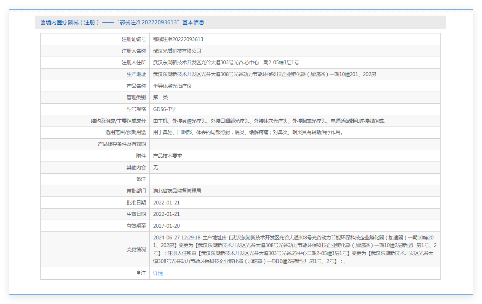Screen dimensions: 482x304
Task: Select model spec GD56-T型
Action: coord(164,109)
